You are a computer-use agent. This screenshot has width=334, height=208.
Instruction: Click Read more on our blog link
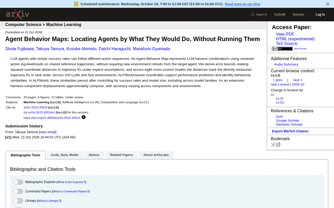click(x=242, y=4)
